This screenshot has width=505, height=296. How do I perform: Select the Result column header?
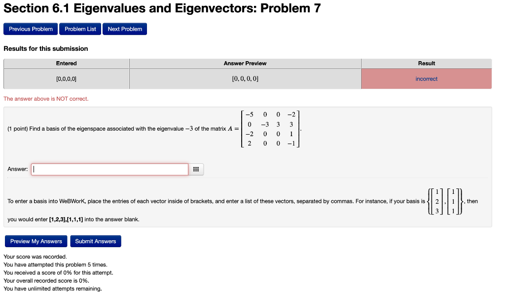[x=426, y=63]
